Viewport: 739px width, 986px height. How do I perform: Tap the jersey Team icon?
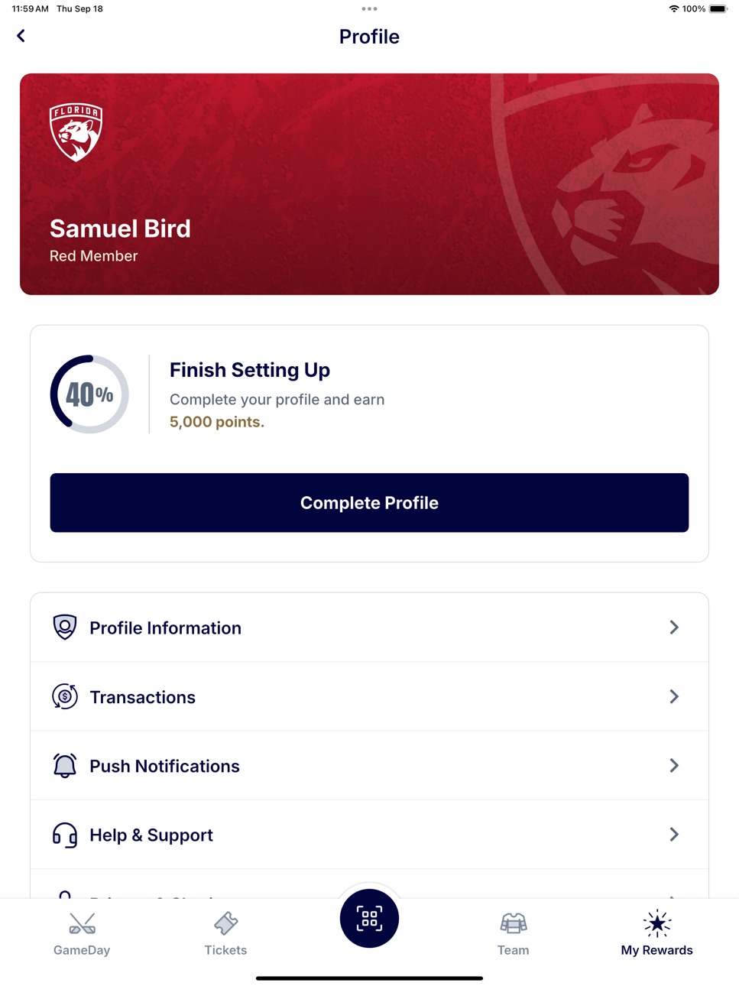(514, 923)
